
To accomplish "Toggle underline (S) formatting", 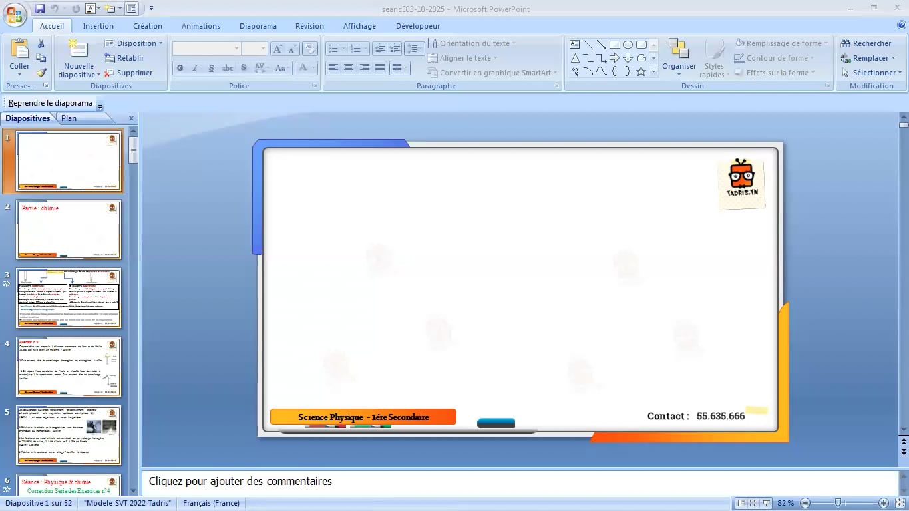I will pos(212,68).
